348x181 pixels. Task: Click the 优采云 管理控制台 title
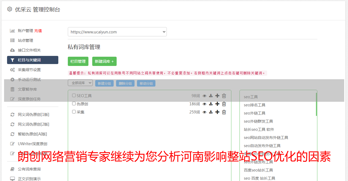tap(38, 9)
